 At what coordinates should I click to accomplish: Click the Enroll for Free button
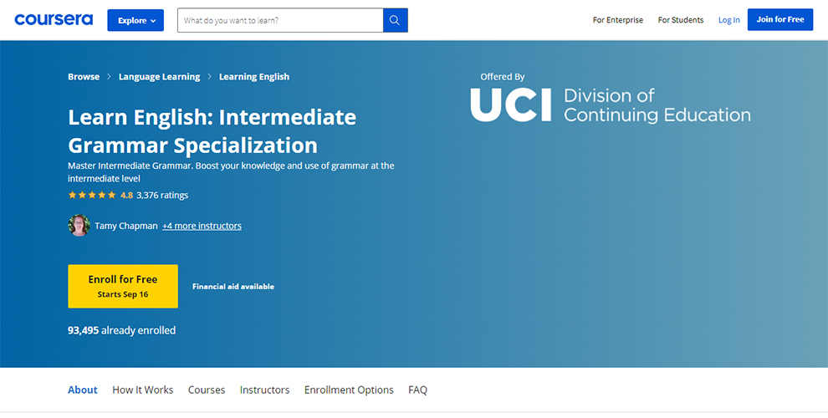pos(123,286)
